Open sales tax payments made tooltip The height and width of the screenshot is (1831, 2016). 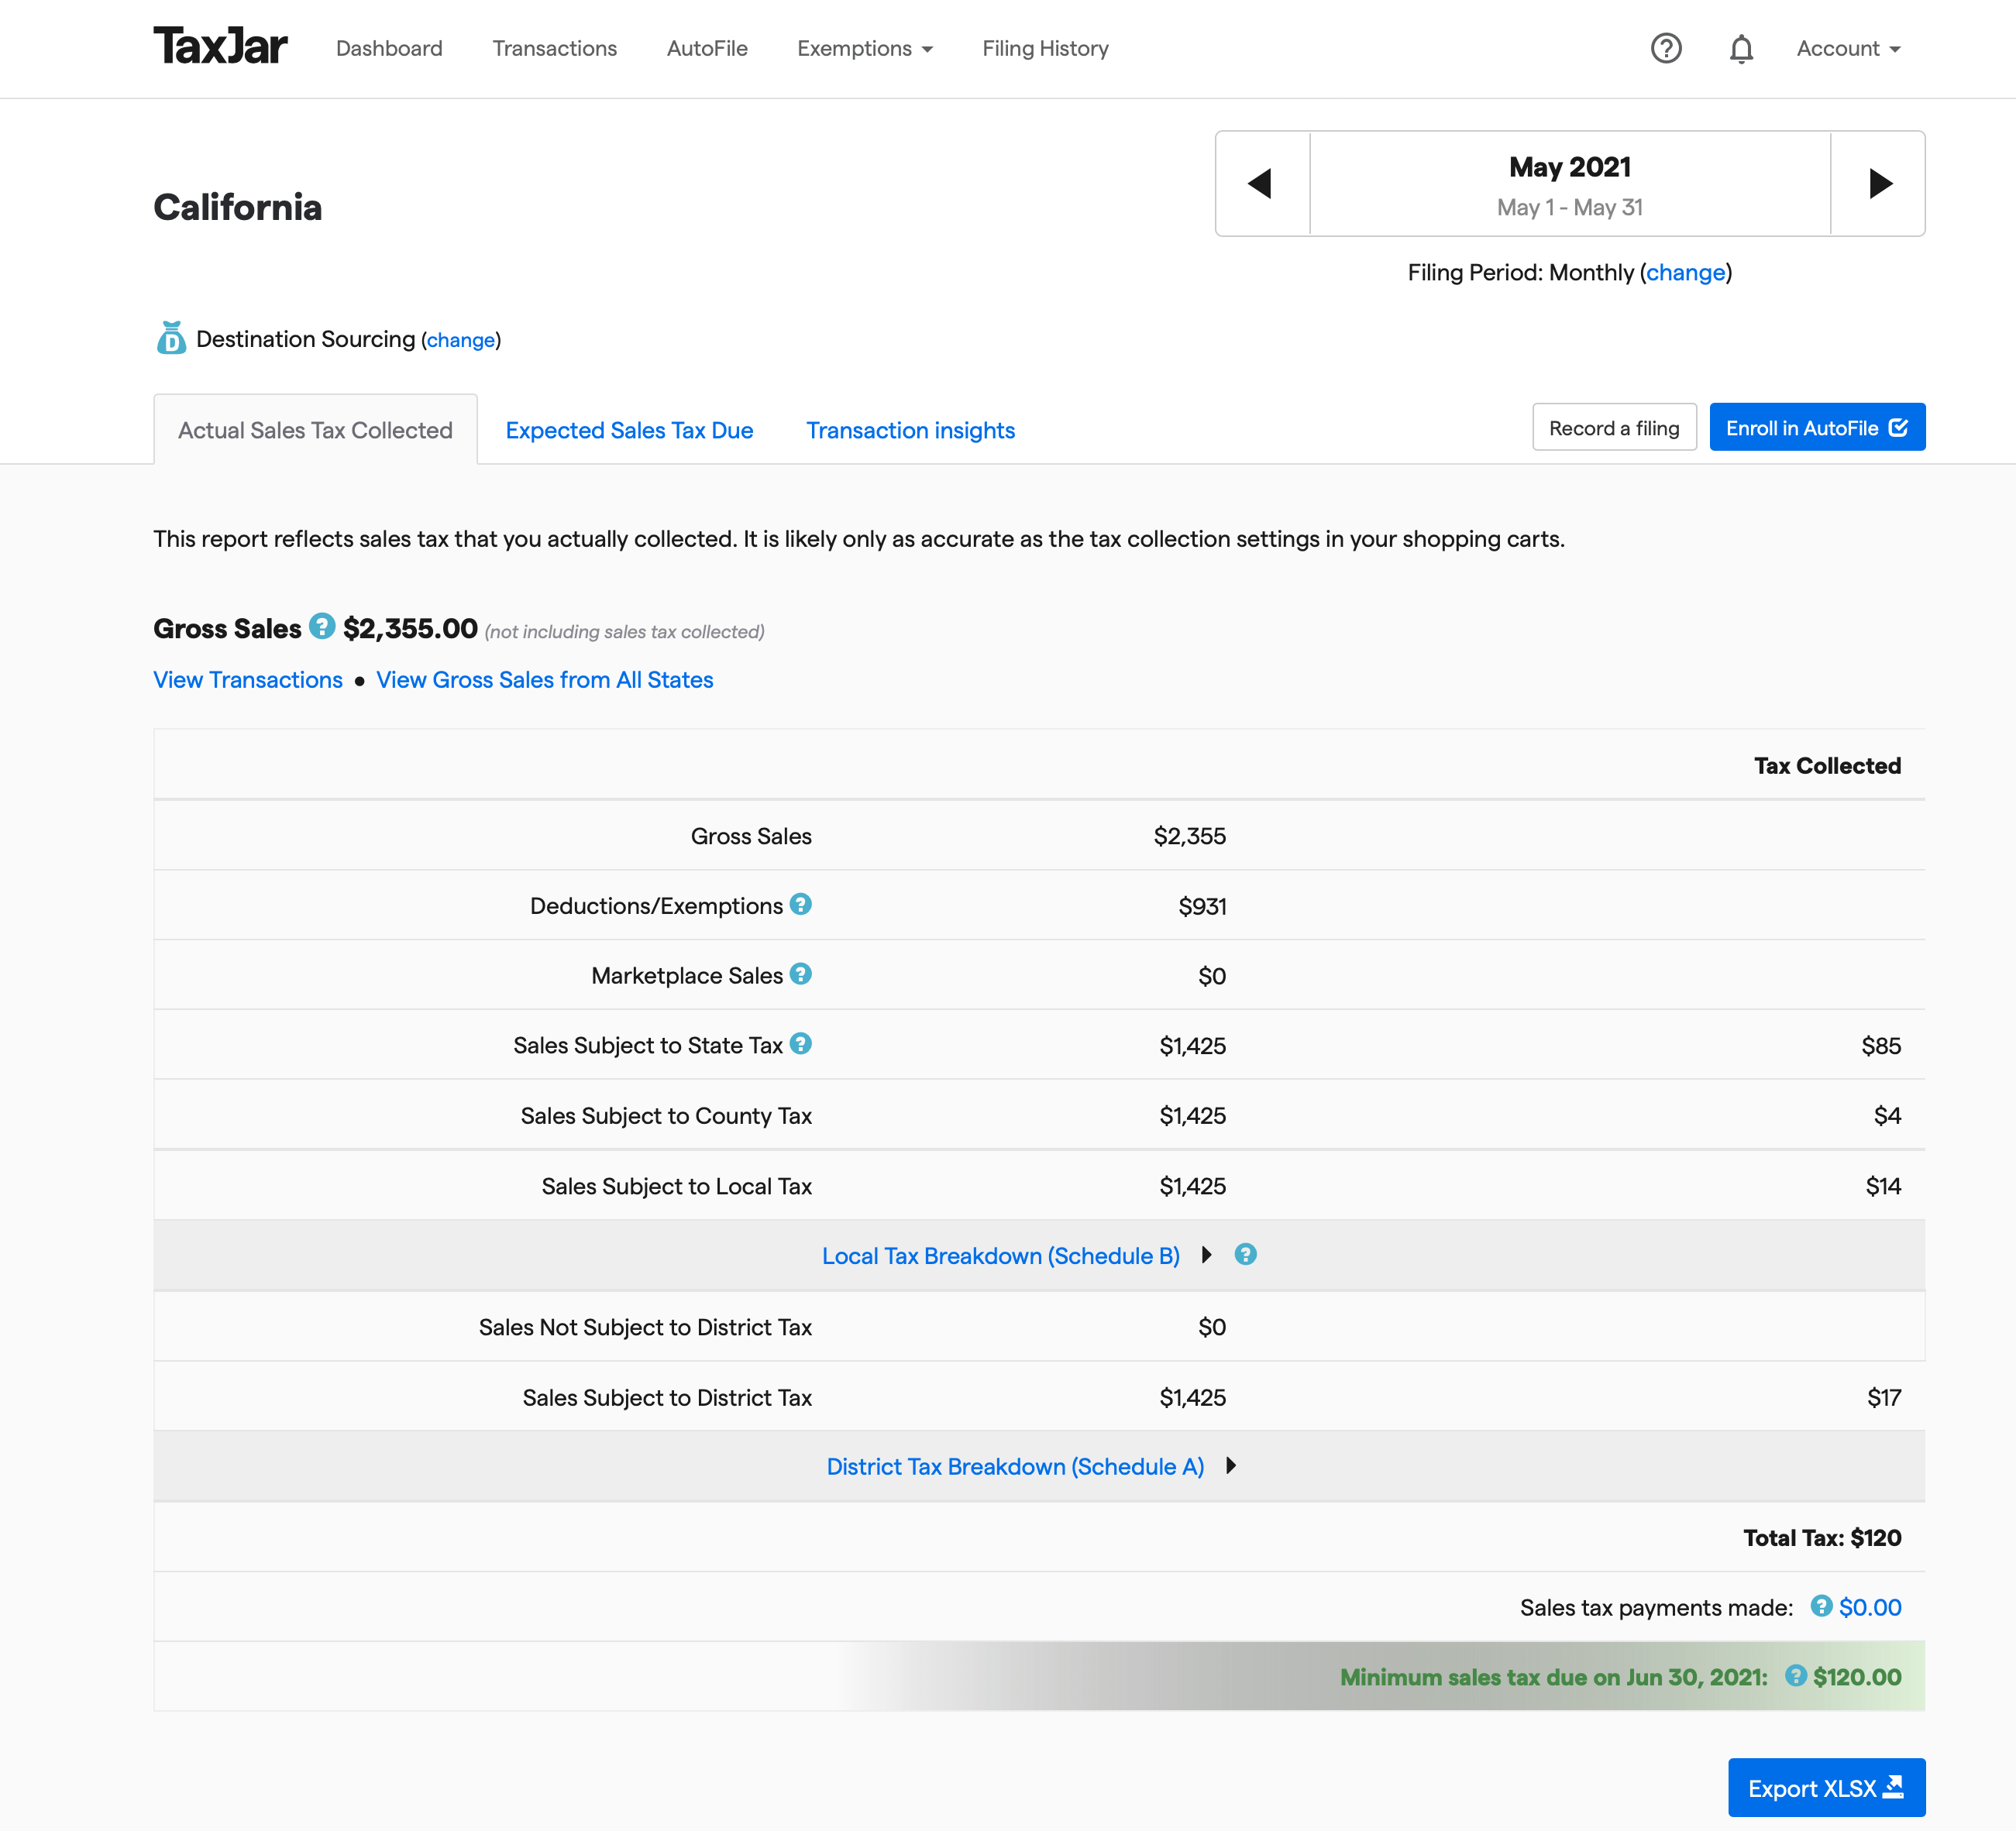pyautogui.click(x=1821, y=1607)
